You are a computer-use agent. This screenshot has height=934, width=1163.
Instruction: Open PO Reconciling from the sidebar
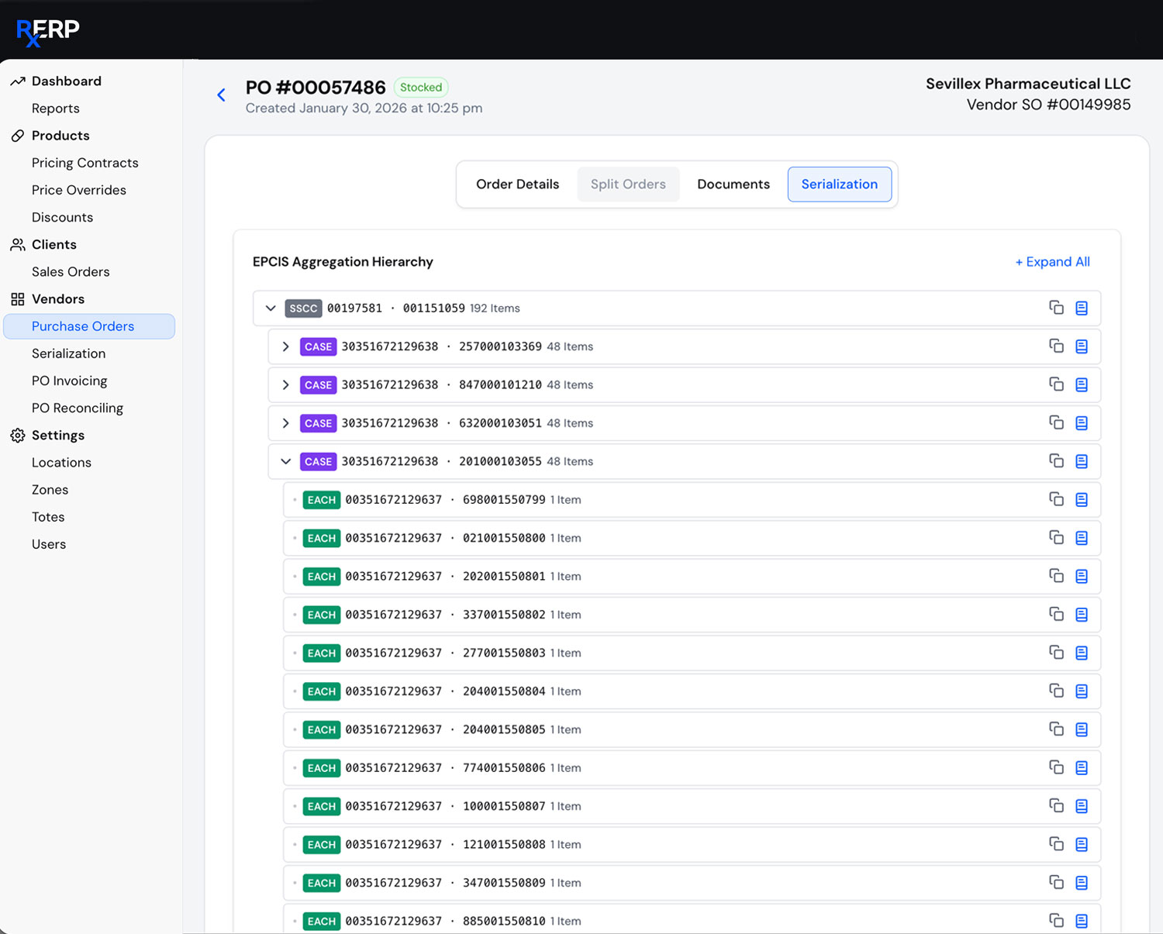coord(78,408)
